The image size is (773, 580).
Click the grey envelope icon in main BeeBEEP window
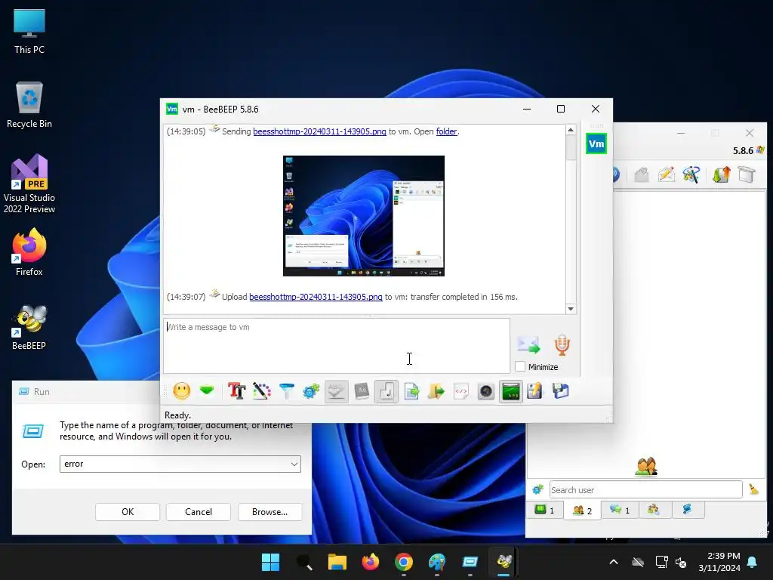click(x=642, y=174)
